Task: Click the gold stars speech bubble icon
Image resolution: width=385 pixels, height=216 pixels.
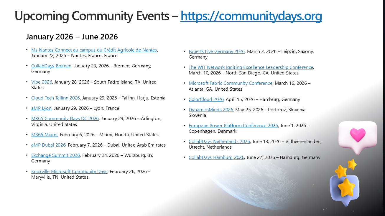Action: coord(345,182)
